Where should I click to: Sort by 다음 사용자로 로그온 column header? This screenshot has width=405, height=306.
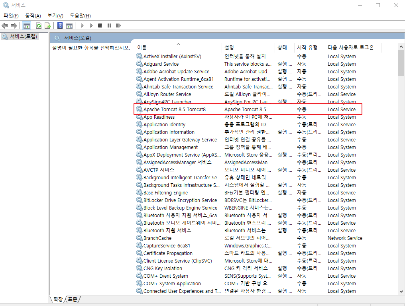pos(353,47)
